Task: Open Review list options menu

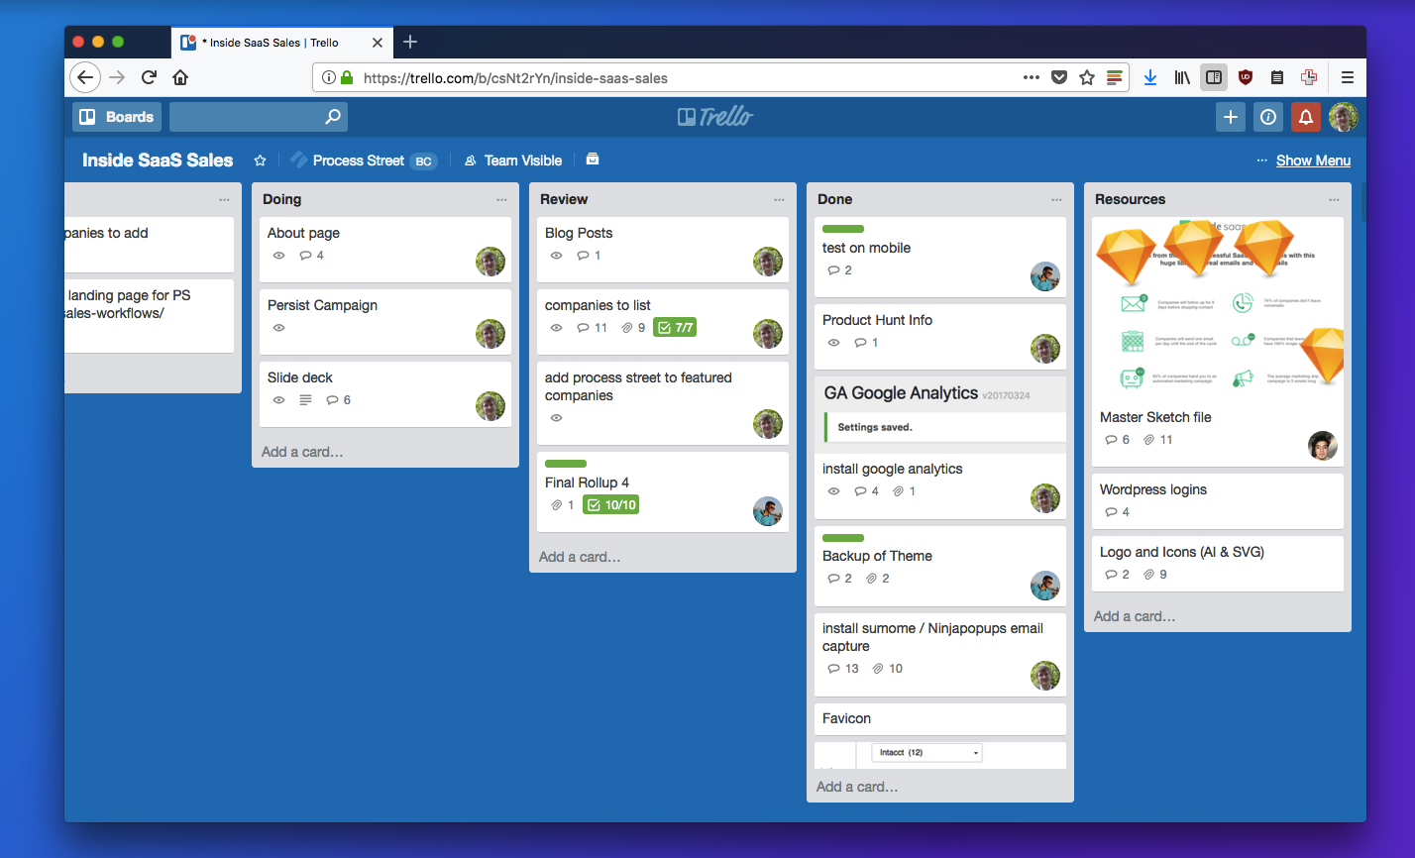Action: [779, 200]
